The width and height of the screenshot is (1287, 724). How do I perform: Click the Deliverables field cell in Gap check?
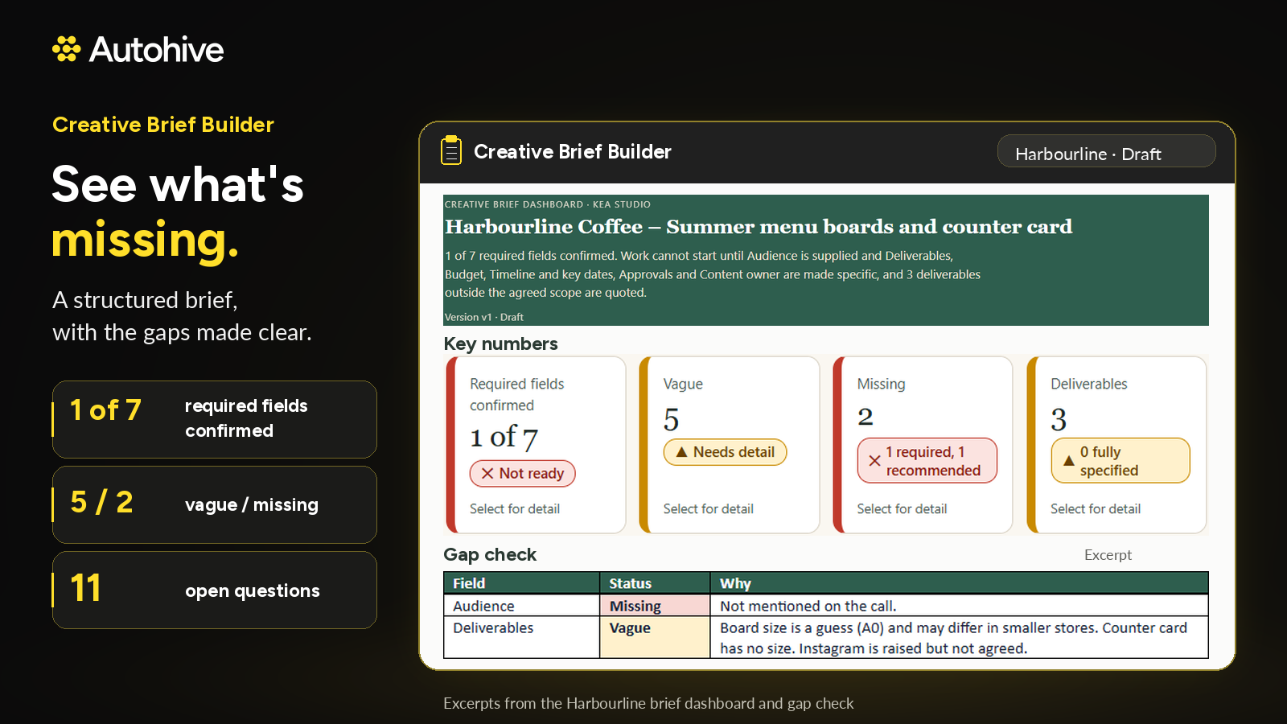[x=521, y=638]
